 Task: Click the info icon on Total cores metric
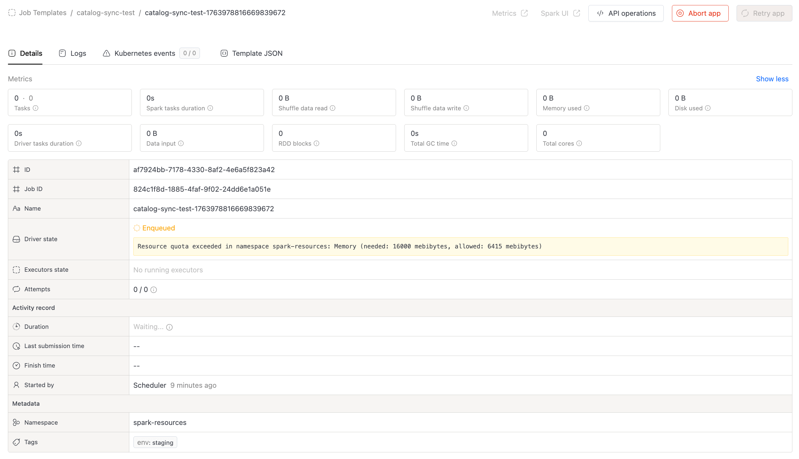pos(579,143)
